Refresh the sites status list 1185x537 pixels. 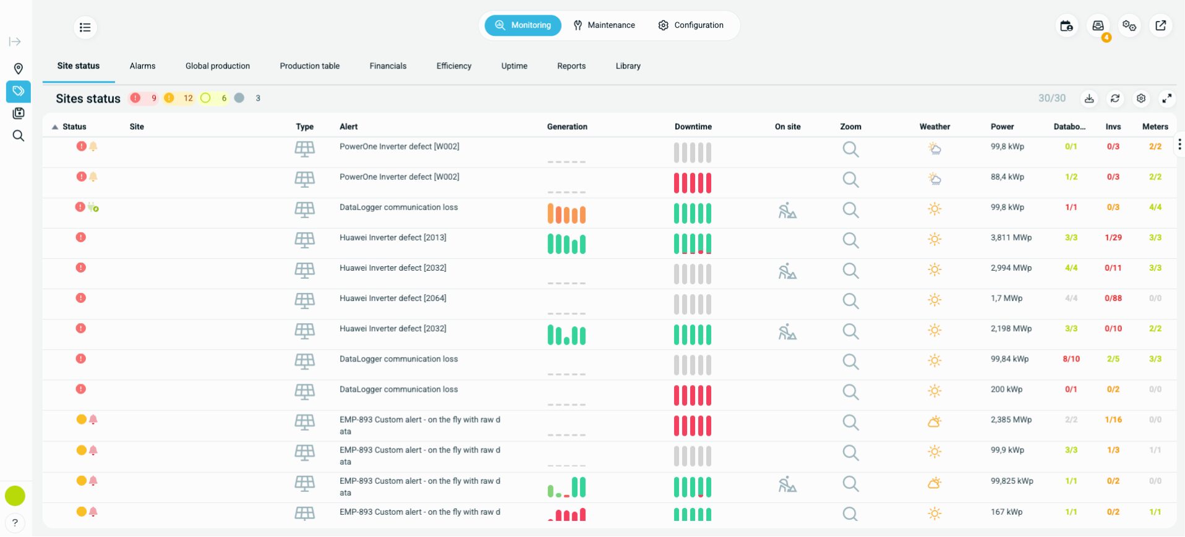click(1115, 98)
